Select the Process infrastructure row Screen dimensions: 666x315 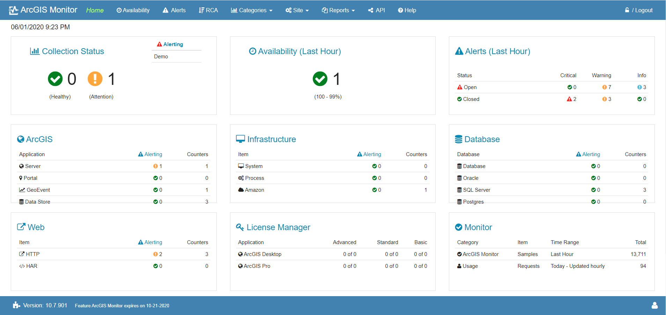click(x=333, y=178)
